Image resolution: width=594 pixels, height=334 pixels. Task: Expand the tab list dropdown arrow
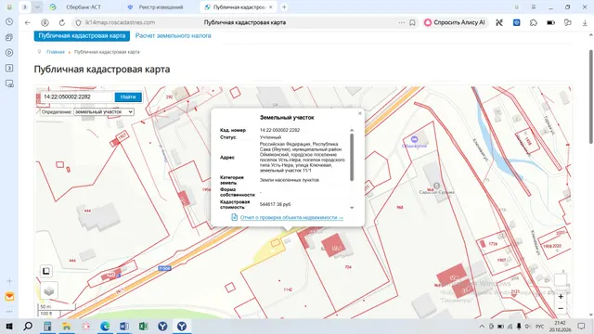pos(37,7)
